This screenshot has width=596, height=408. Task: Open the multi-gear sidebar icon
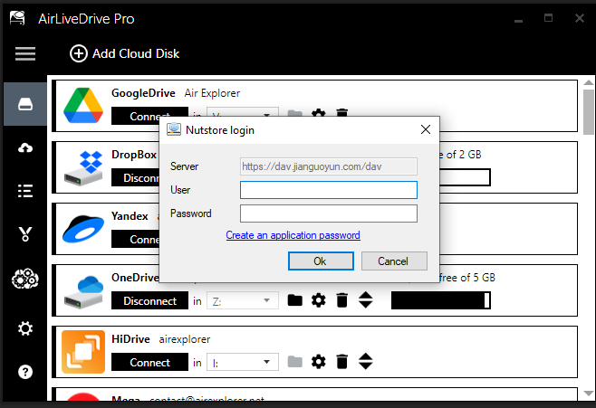point(25,279)
